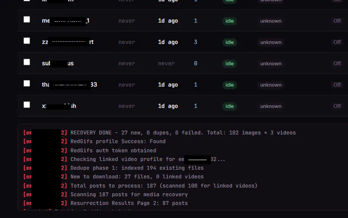Image resolution: width=348 pixels, height=218 pixels.
Task: Select the unknown label in the tha…33 row
Action: coord(271,85)
